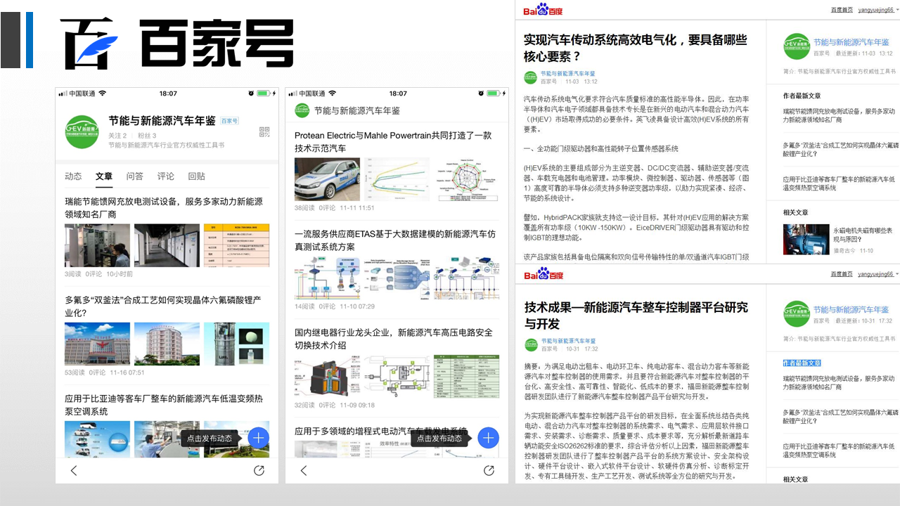Click Baidu logo in bottom browser page
This screenshot has height=506, width=900.
[x=544, y=273]
